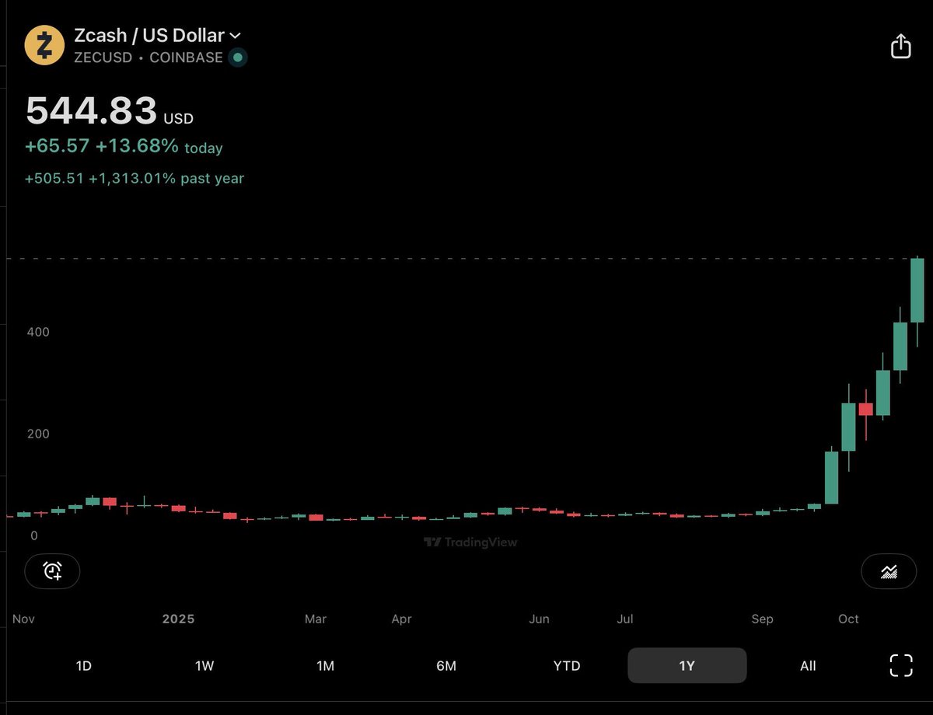
Task: Click the 544.83 price value
Action: (x=92, y=110)
